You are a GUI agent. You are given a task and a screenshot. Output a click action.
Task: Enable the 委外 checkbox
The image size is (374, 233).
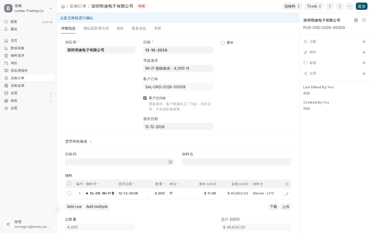point(223,43)
